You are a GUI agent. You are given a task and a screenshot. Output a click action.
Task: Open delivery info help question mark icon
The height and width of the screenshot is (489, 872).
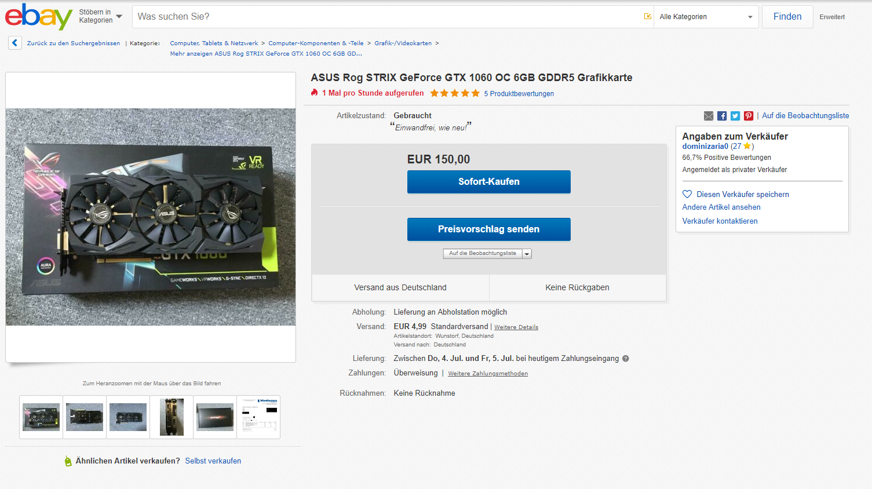point(626,359)
